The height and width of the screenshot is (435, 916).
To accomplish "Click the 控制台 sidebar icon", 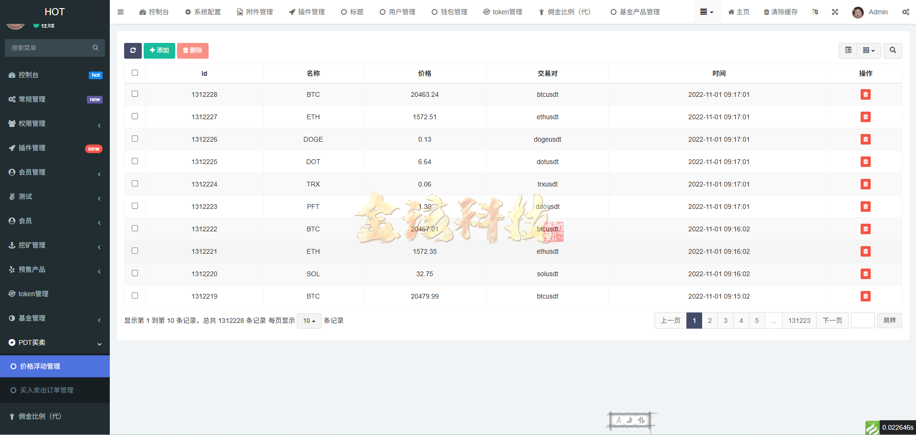I will click(12, 75).
